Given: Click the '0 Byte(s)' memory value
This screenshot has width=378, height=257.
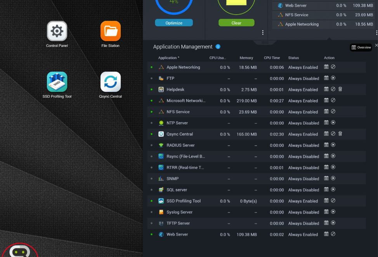Looking at the screenshot, I should [x=248, y=201].
